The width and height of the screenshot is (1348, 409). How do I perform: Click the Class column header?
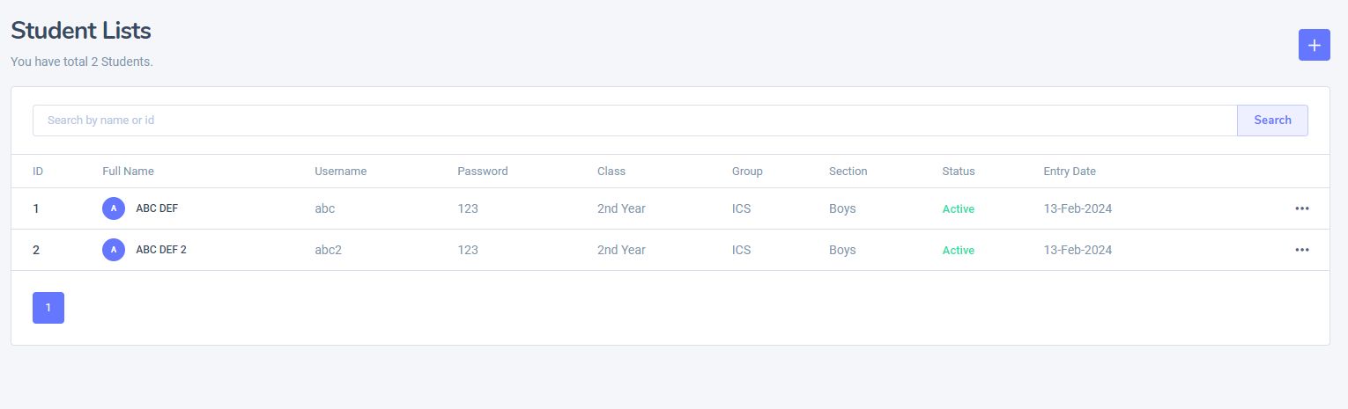611,172
